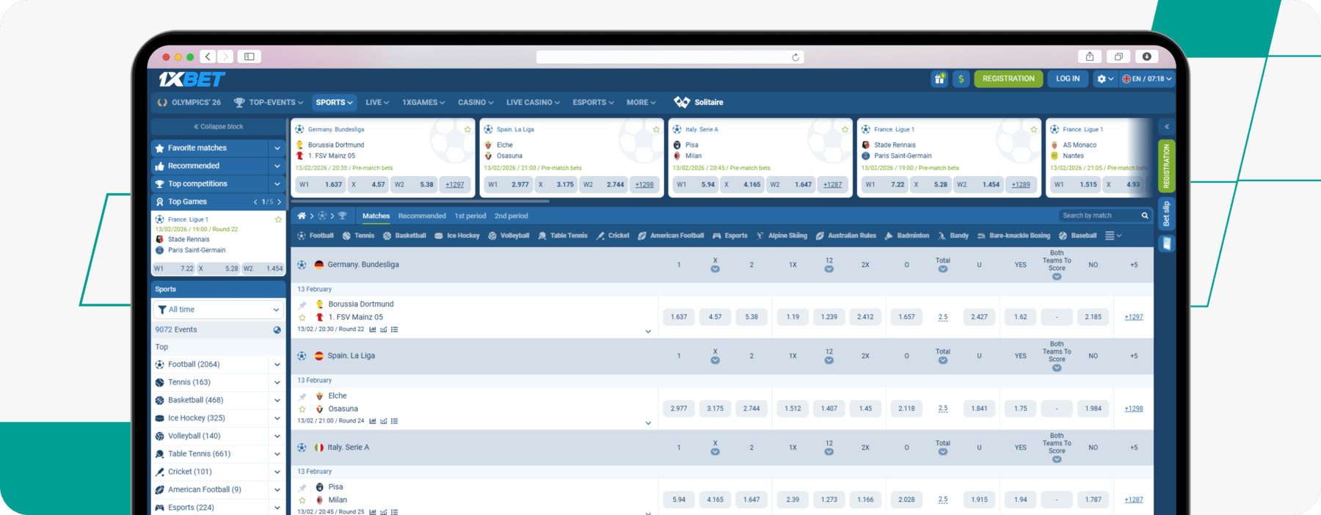
Task: Click the browser reload icon
Action: (796, 57)
